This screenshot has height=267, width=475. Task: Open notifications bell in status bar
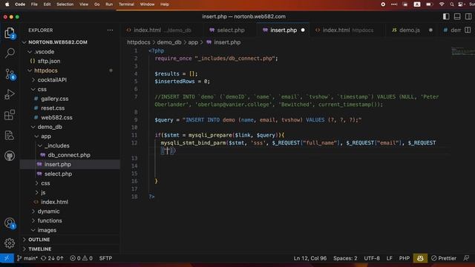tap(466, 258)
